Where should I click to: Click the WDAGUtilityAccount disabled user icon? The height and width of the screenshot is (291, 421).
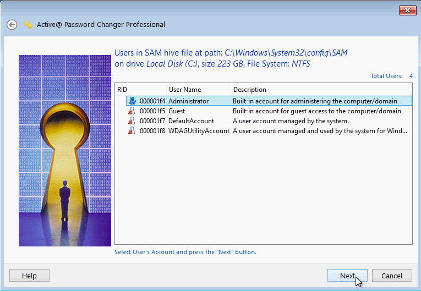click(x=132, y=131)
